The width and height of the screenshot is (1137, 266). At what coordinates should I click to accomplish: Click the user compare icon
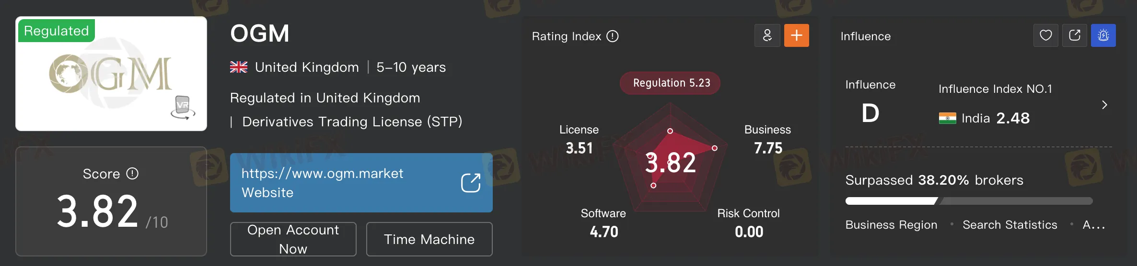coord(767,35)
